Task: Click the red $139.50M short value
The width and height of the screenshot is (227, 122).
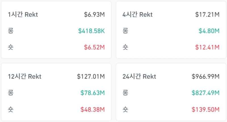Action: (206, 109)
